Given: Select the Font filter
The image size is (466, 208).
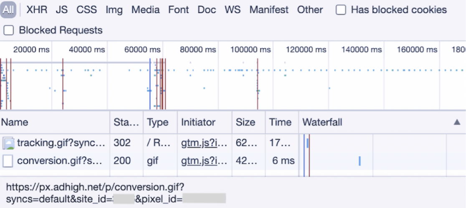Looking at the screenshot, I should pos(179,10).
